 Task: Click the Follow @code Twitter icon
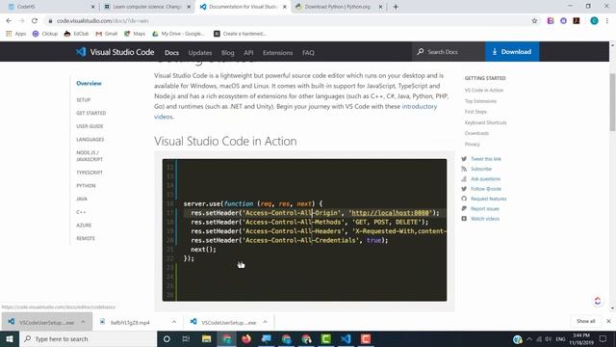[x=464, y=189]
